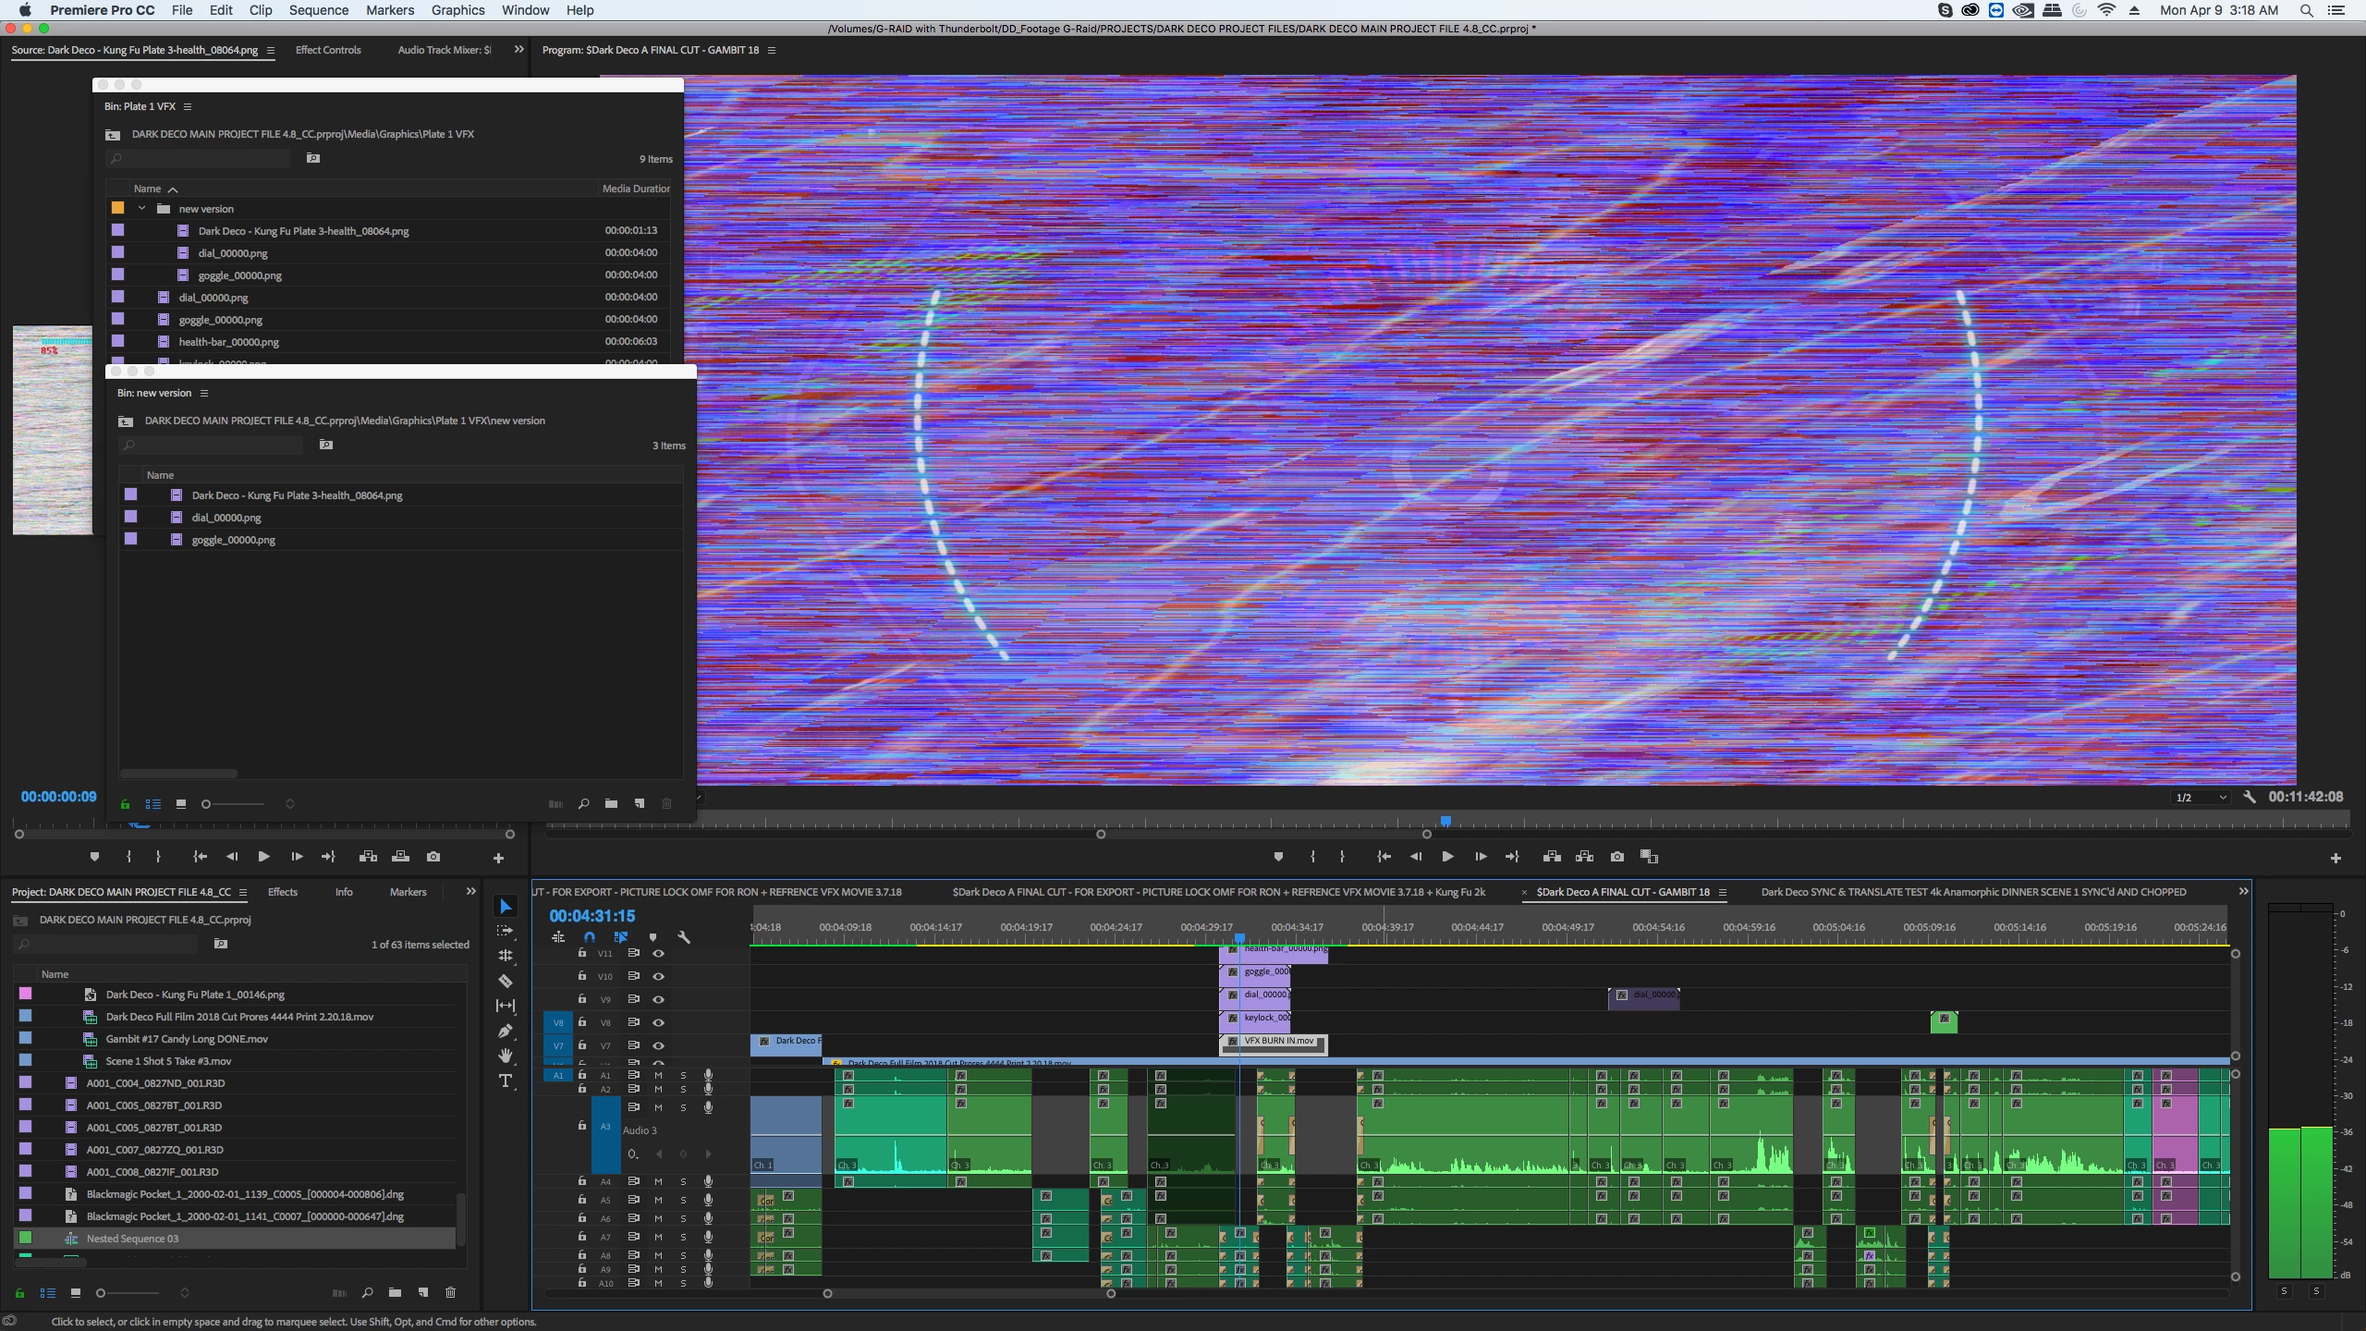The width and height of the screenshot is (2366, 1331).
Task: Hide track V10 with eye icon
Action: 658,976
